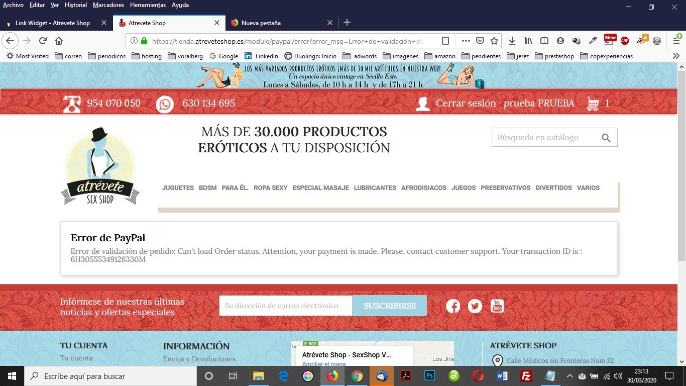This screenshot has width=686, height=386.
Task: Open the page actions three-dot menu
Action: 466,41
